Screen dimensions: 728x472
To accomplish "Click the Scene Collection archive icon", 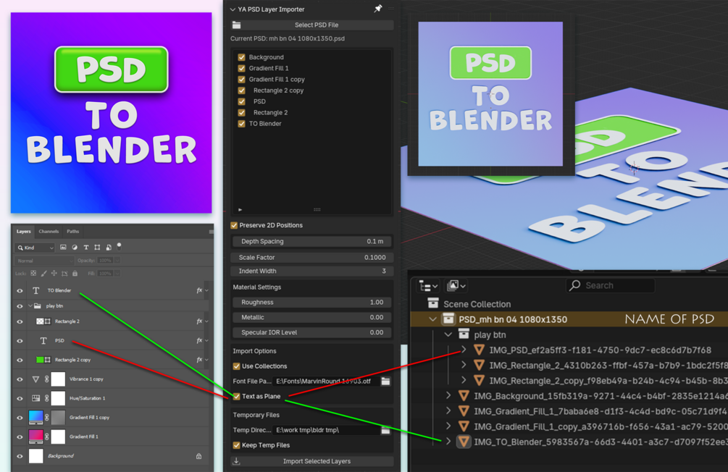I will [x=432, y=303].
